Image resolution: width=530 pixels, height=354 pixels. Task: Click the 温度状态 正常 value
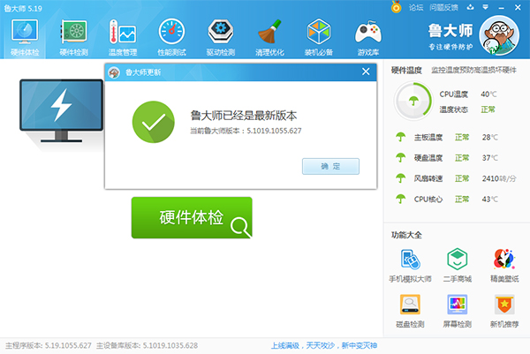[x=488, y=109]
